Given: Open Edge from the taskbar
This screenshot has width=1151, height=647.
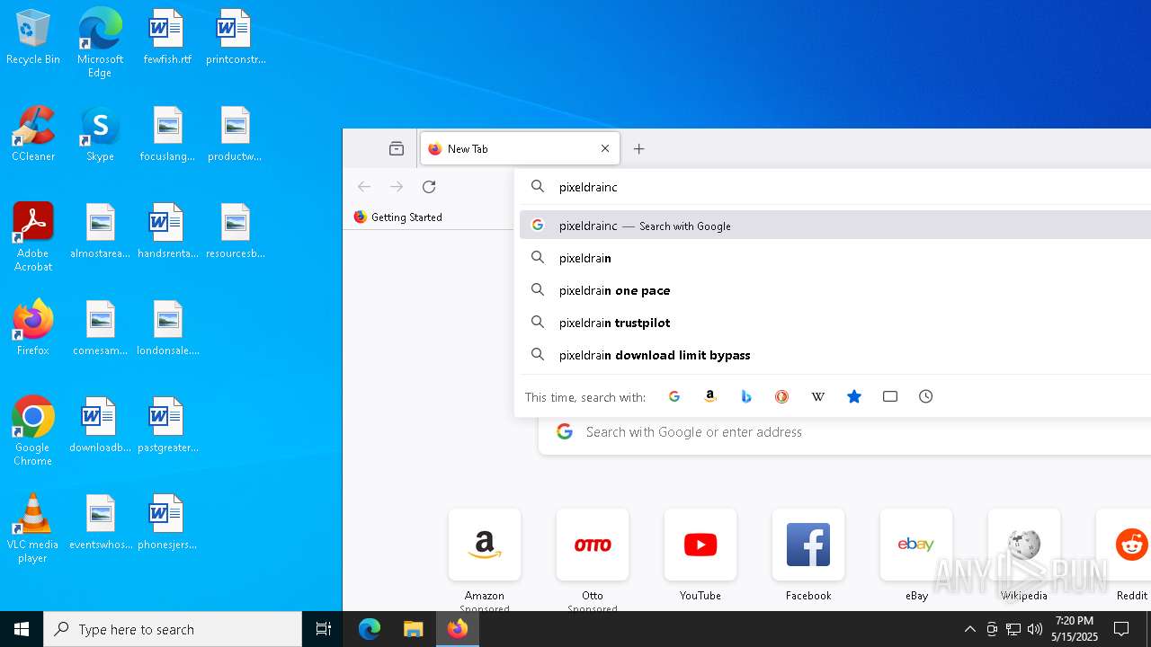Looking at the screenshot, I should (370, 629).
